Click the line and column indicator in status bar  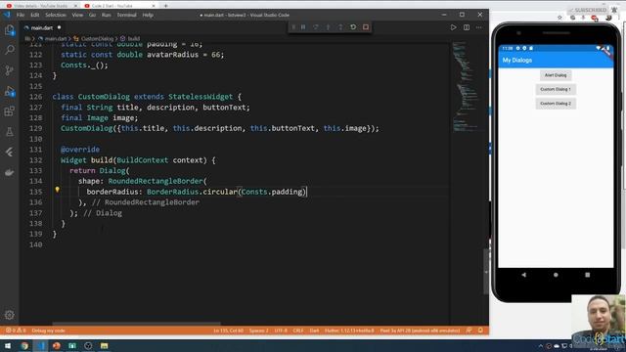228,330
